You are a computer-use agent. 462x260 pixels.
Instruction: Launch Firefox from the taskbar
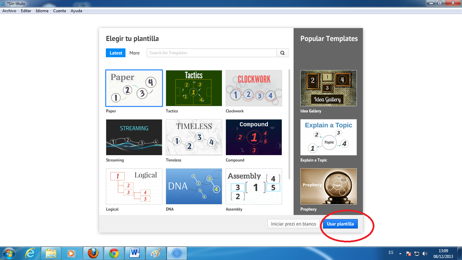click(93, 253)
